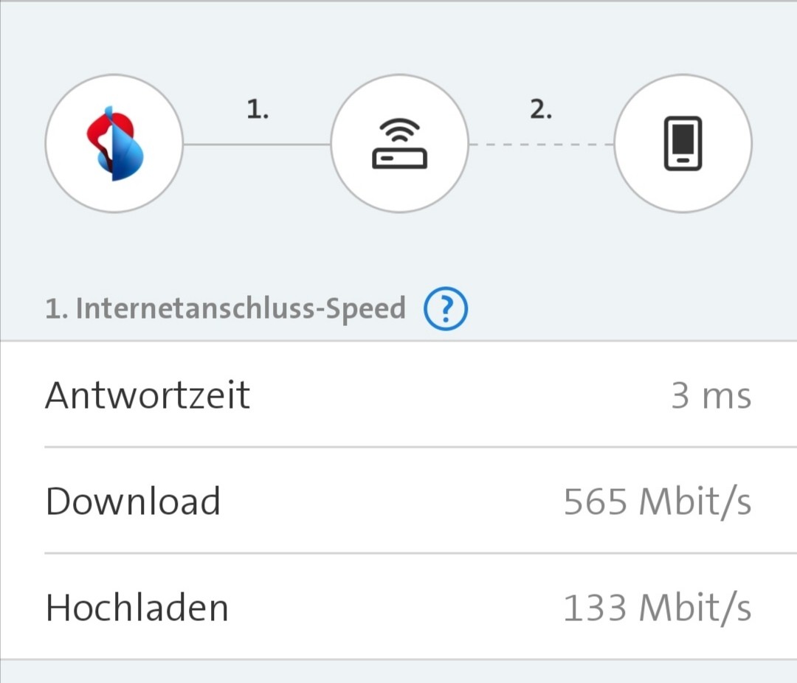The image size is (797, 683).
Task: Select the Hochladen label
Action: (x=137, y=609)
